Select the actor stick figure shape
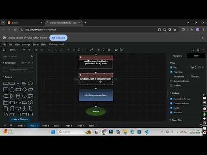Screen dimensions: 207x155 click(24, 108)
